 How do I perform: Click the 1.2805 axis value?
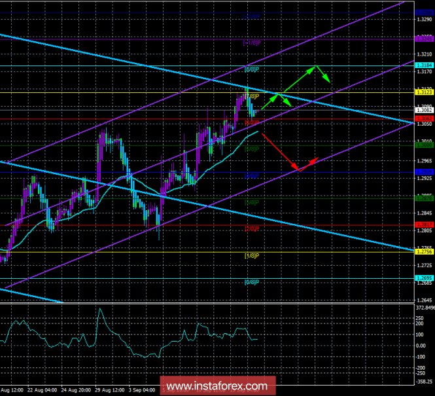point(425,230)
